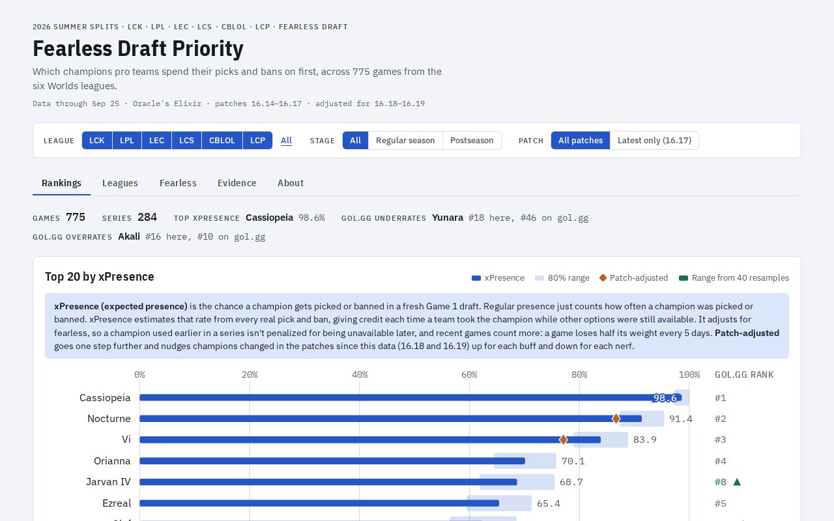Click Akali in gol.gg overrates stat
The width and height of the screenshot is (834, 521).
click(129, 236)
